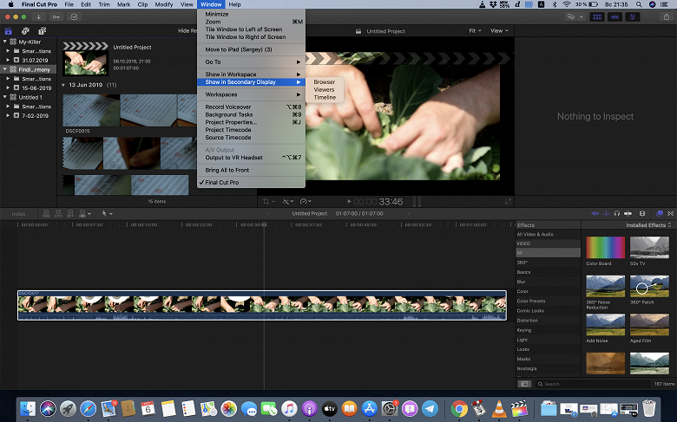Viewport: 677px width, 422px height.
Task: Open the Chrome icon in the Dock
Action: (x=459, y=407)
